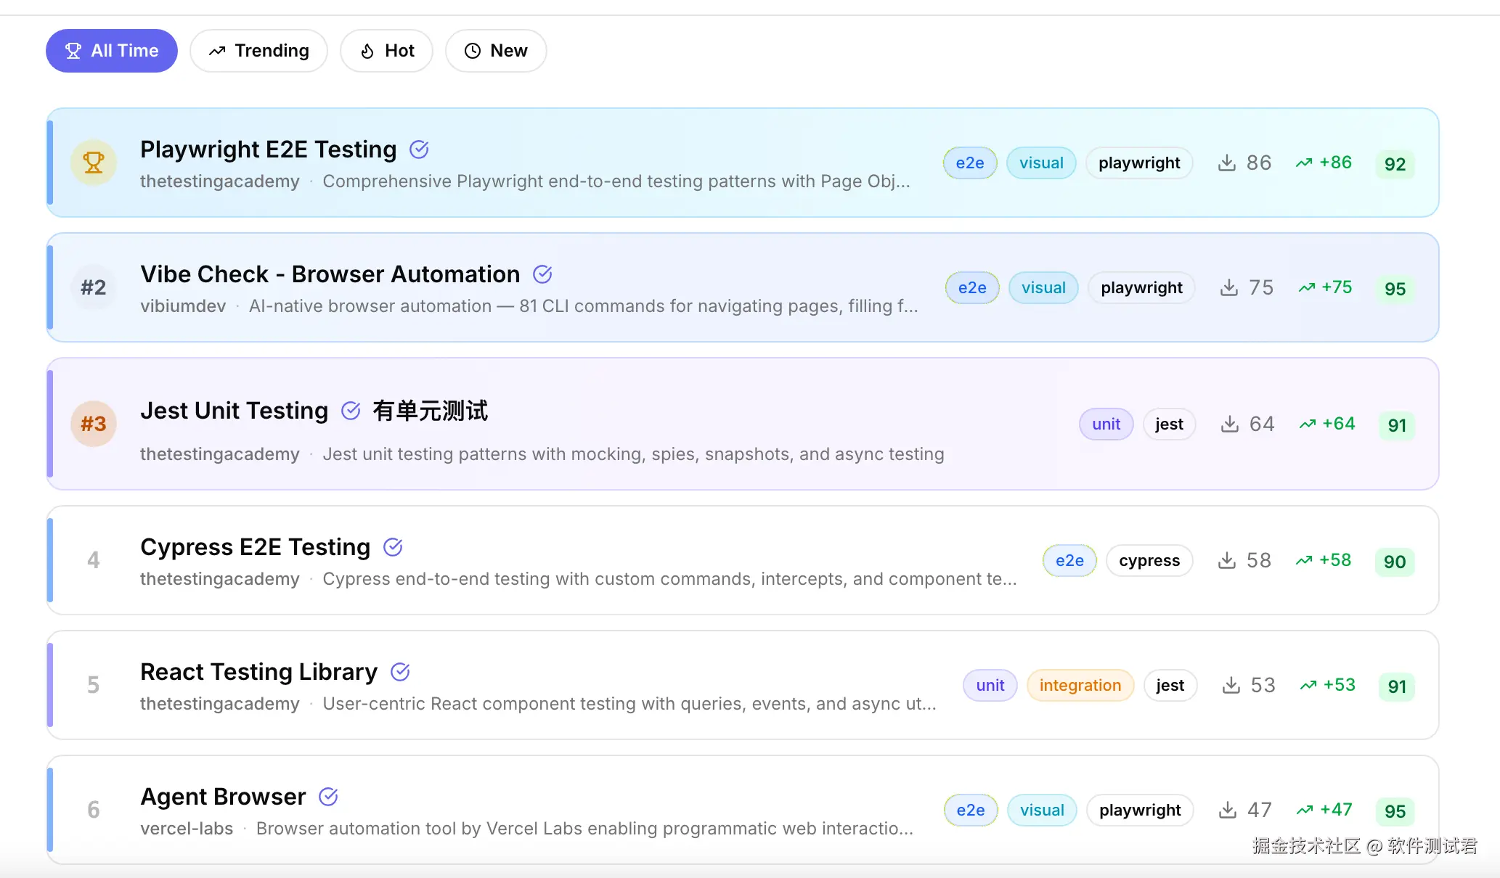Click trending arrow icon beside +53
The image size is (1500, 878).
tap(1308, 685)
